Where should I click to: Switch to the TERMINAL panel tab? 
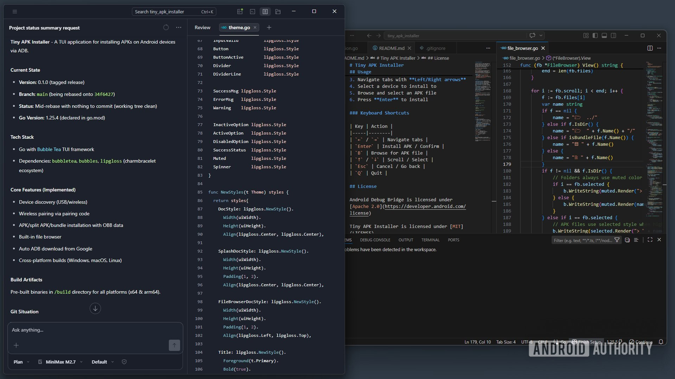430,240
